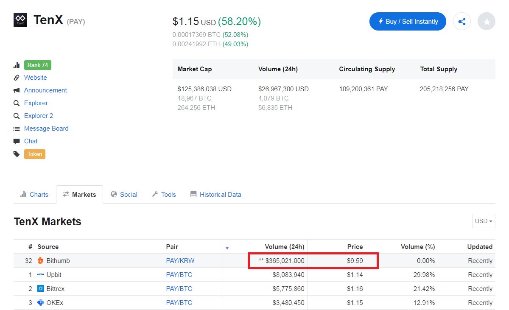509x310 pixels.
Task: Click the Bittrex logo icon
Action: [41, 289]
